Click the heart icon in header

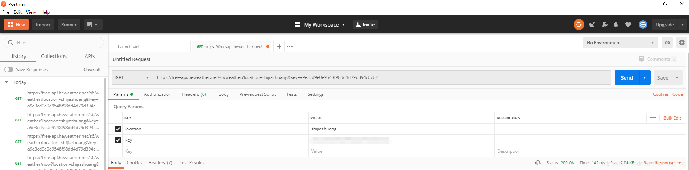pyautogui.click(x=628, y=24)
